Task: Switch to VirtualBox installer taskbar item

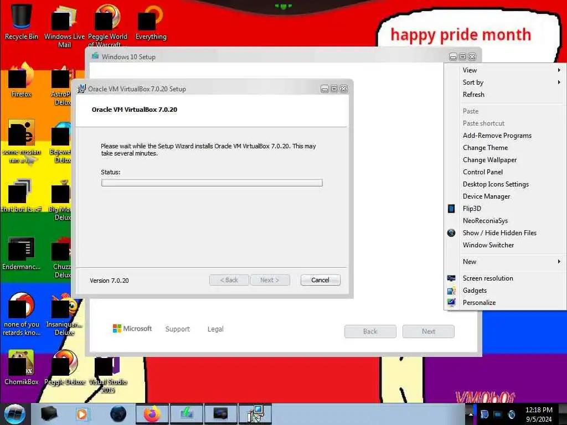Action: coord(255,414)
